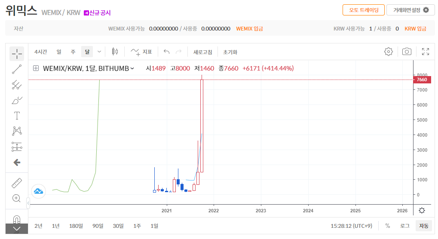Select the 일 daily interval

coord(58,52)
